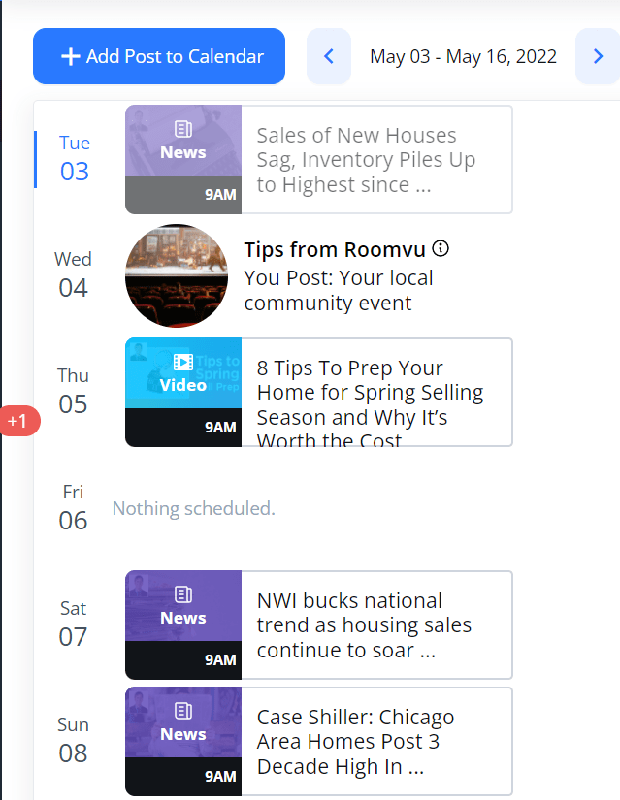Select Wednesday 04 in the calendar
The image size is (620, 800).
click(74, 275)
